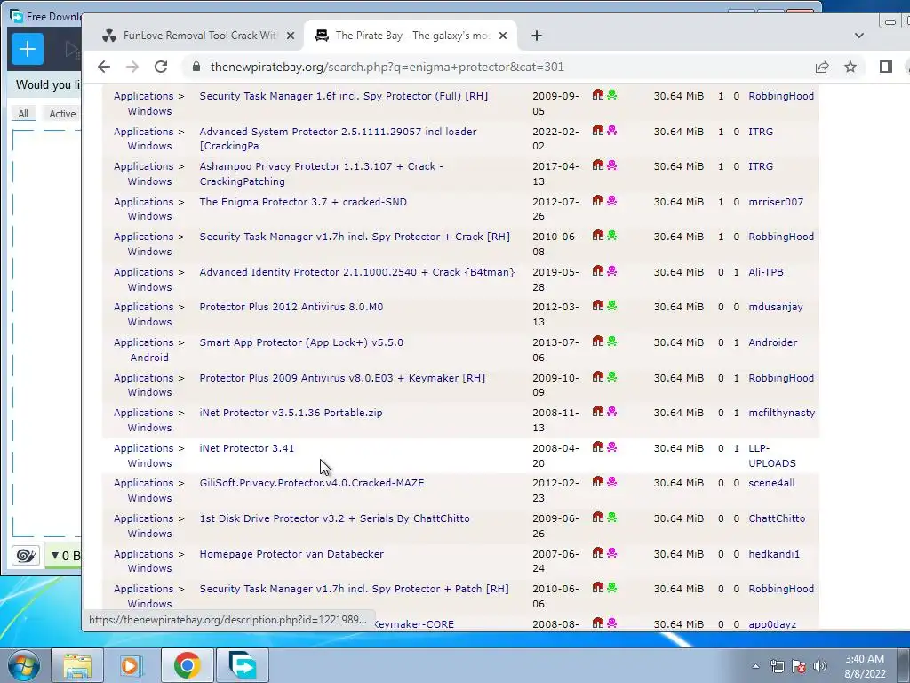Viewport: 910px width, 683px height.
Task: Click magnet icon for Ashampoo Privacy Protector
Action: pos(598,165)
